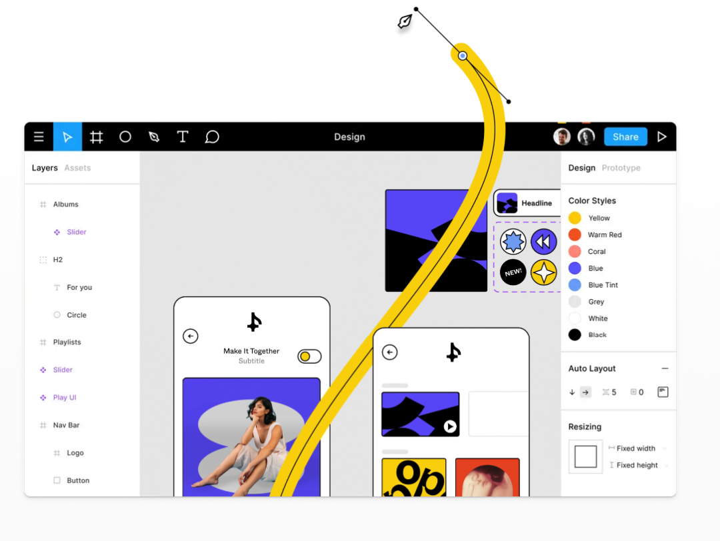720x541 pixels.
Task: Select the Text tool
Action: click(x=182, y=137)
